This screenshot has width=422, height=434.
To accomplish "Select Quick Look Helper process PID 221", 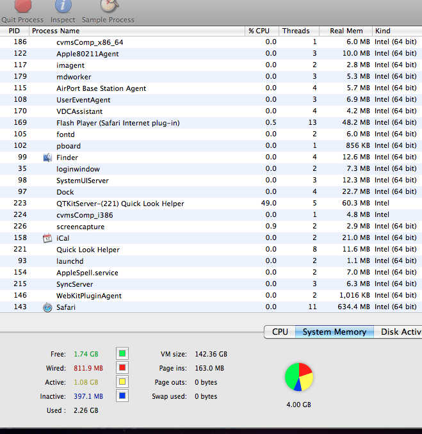I will point(211,250).
